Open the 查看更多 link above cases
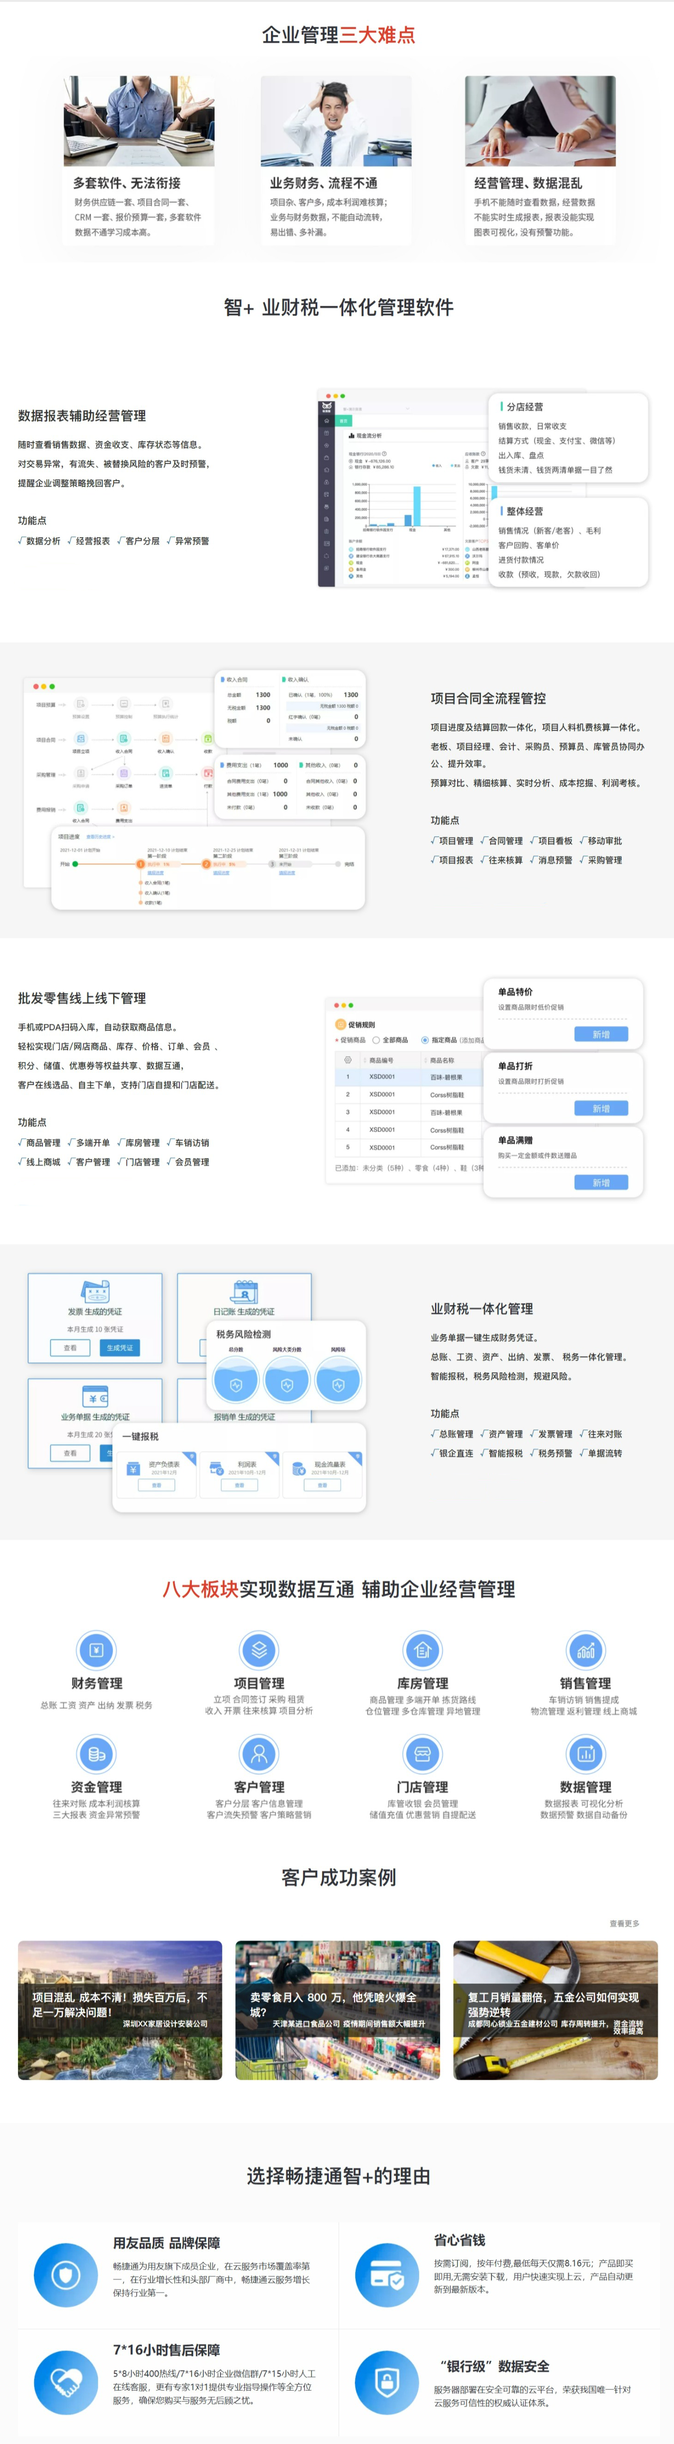The width and height of the screenshot is (674, 2444). 624,1923
